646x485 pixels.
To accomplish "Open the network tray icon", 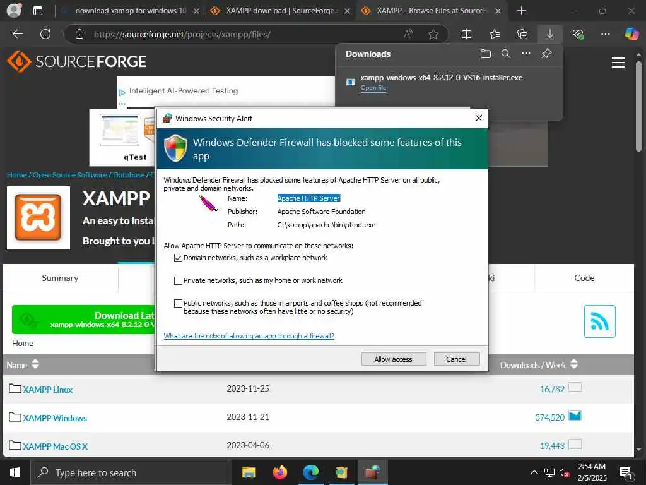I will tap(549, 472).
